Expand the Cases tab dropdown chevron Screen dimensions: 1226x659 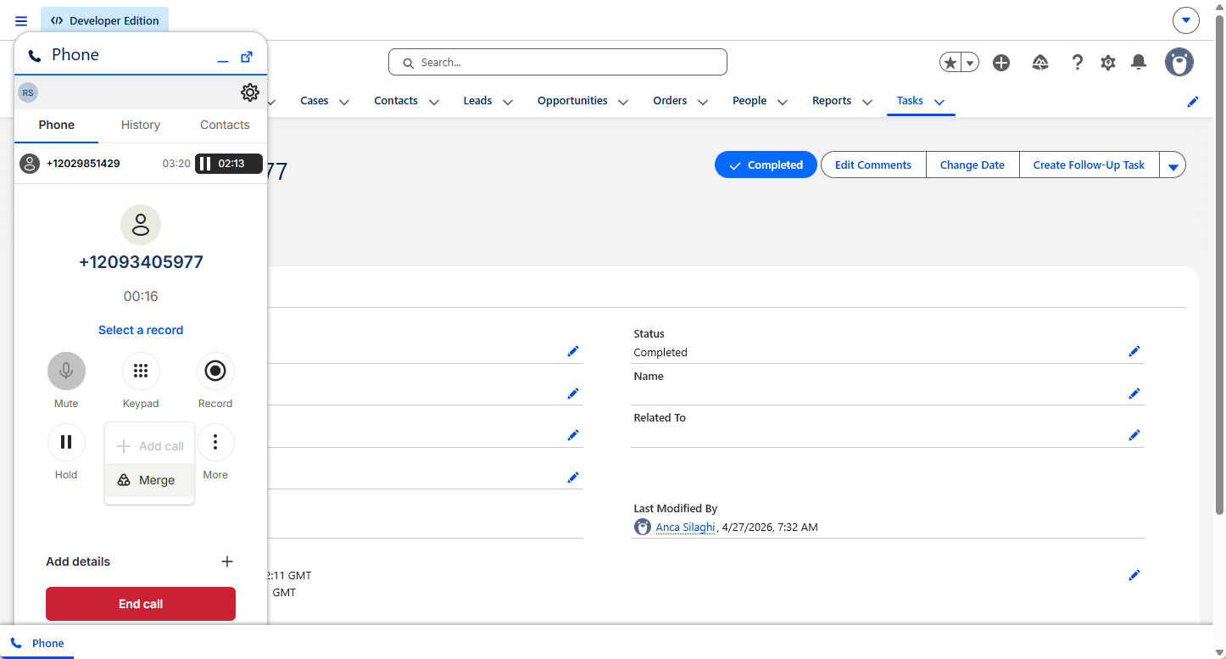coord(344,102)
